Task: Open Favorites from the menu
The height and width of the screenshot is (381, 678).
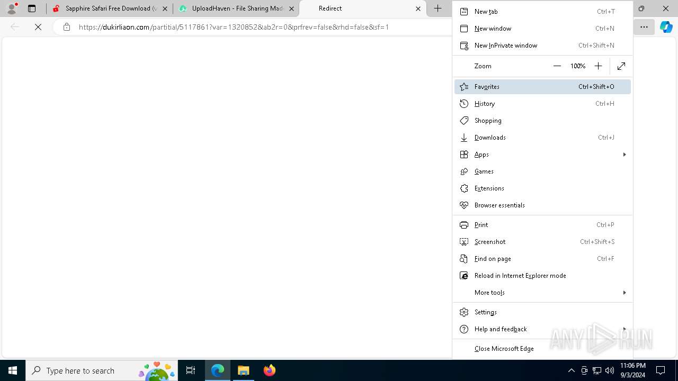Action: [542, 87]
